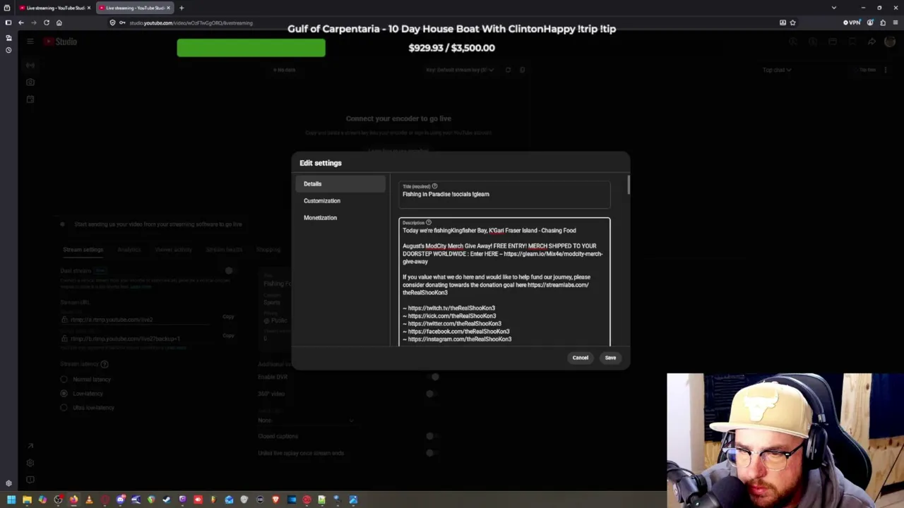The height and width of the screenshot is (508, 904).
Task: Open File Explorer from the taskbar
Action: 27,500
